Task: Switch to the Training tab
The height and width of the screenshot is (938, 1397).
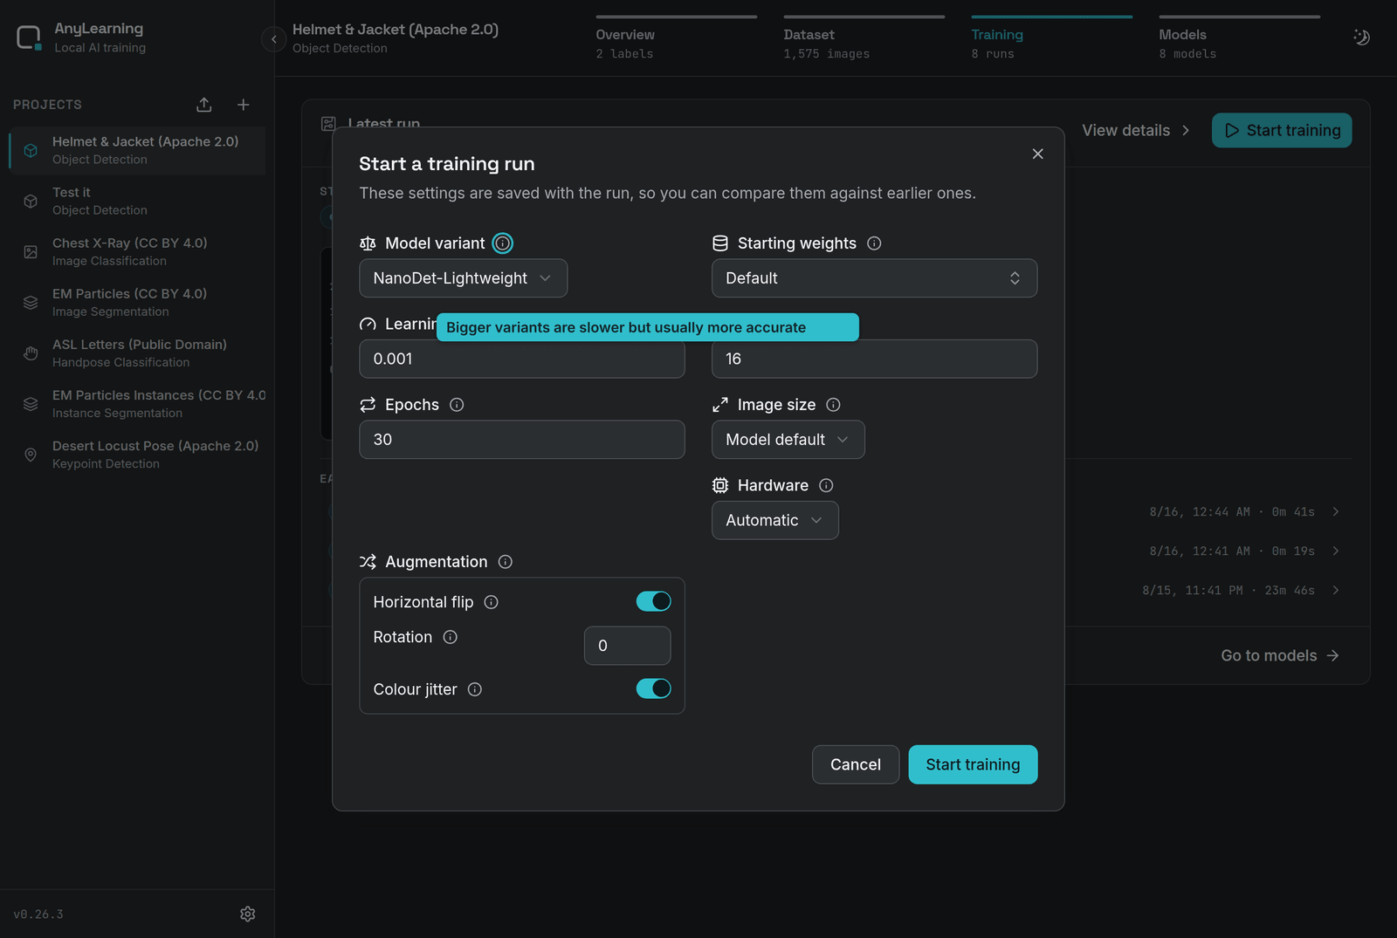Action: [1052, 39]
